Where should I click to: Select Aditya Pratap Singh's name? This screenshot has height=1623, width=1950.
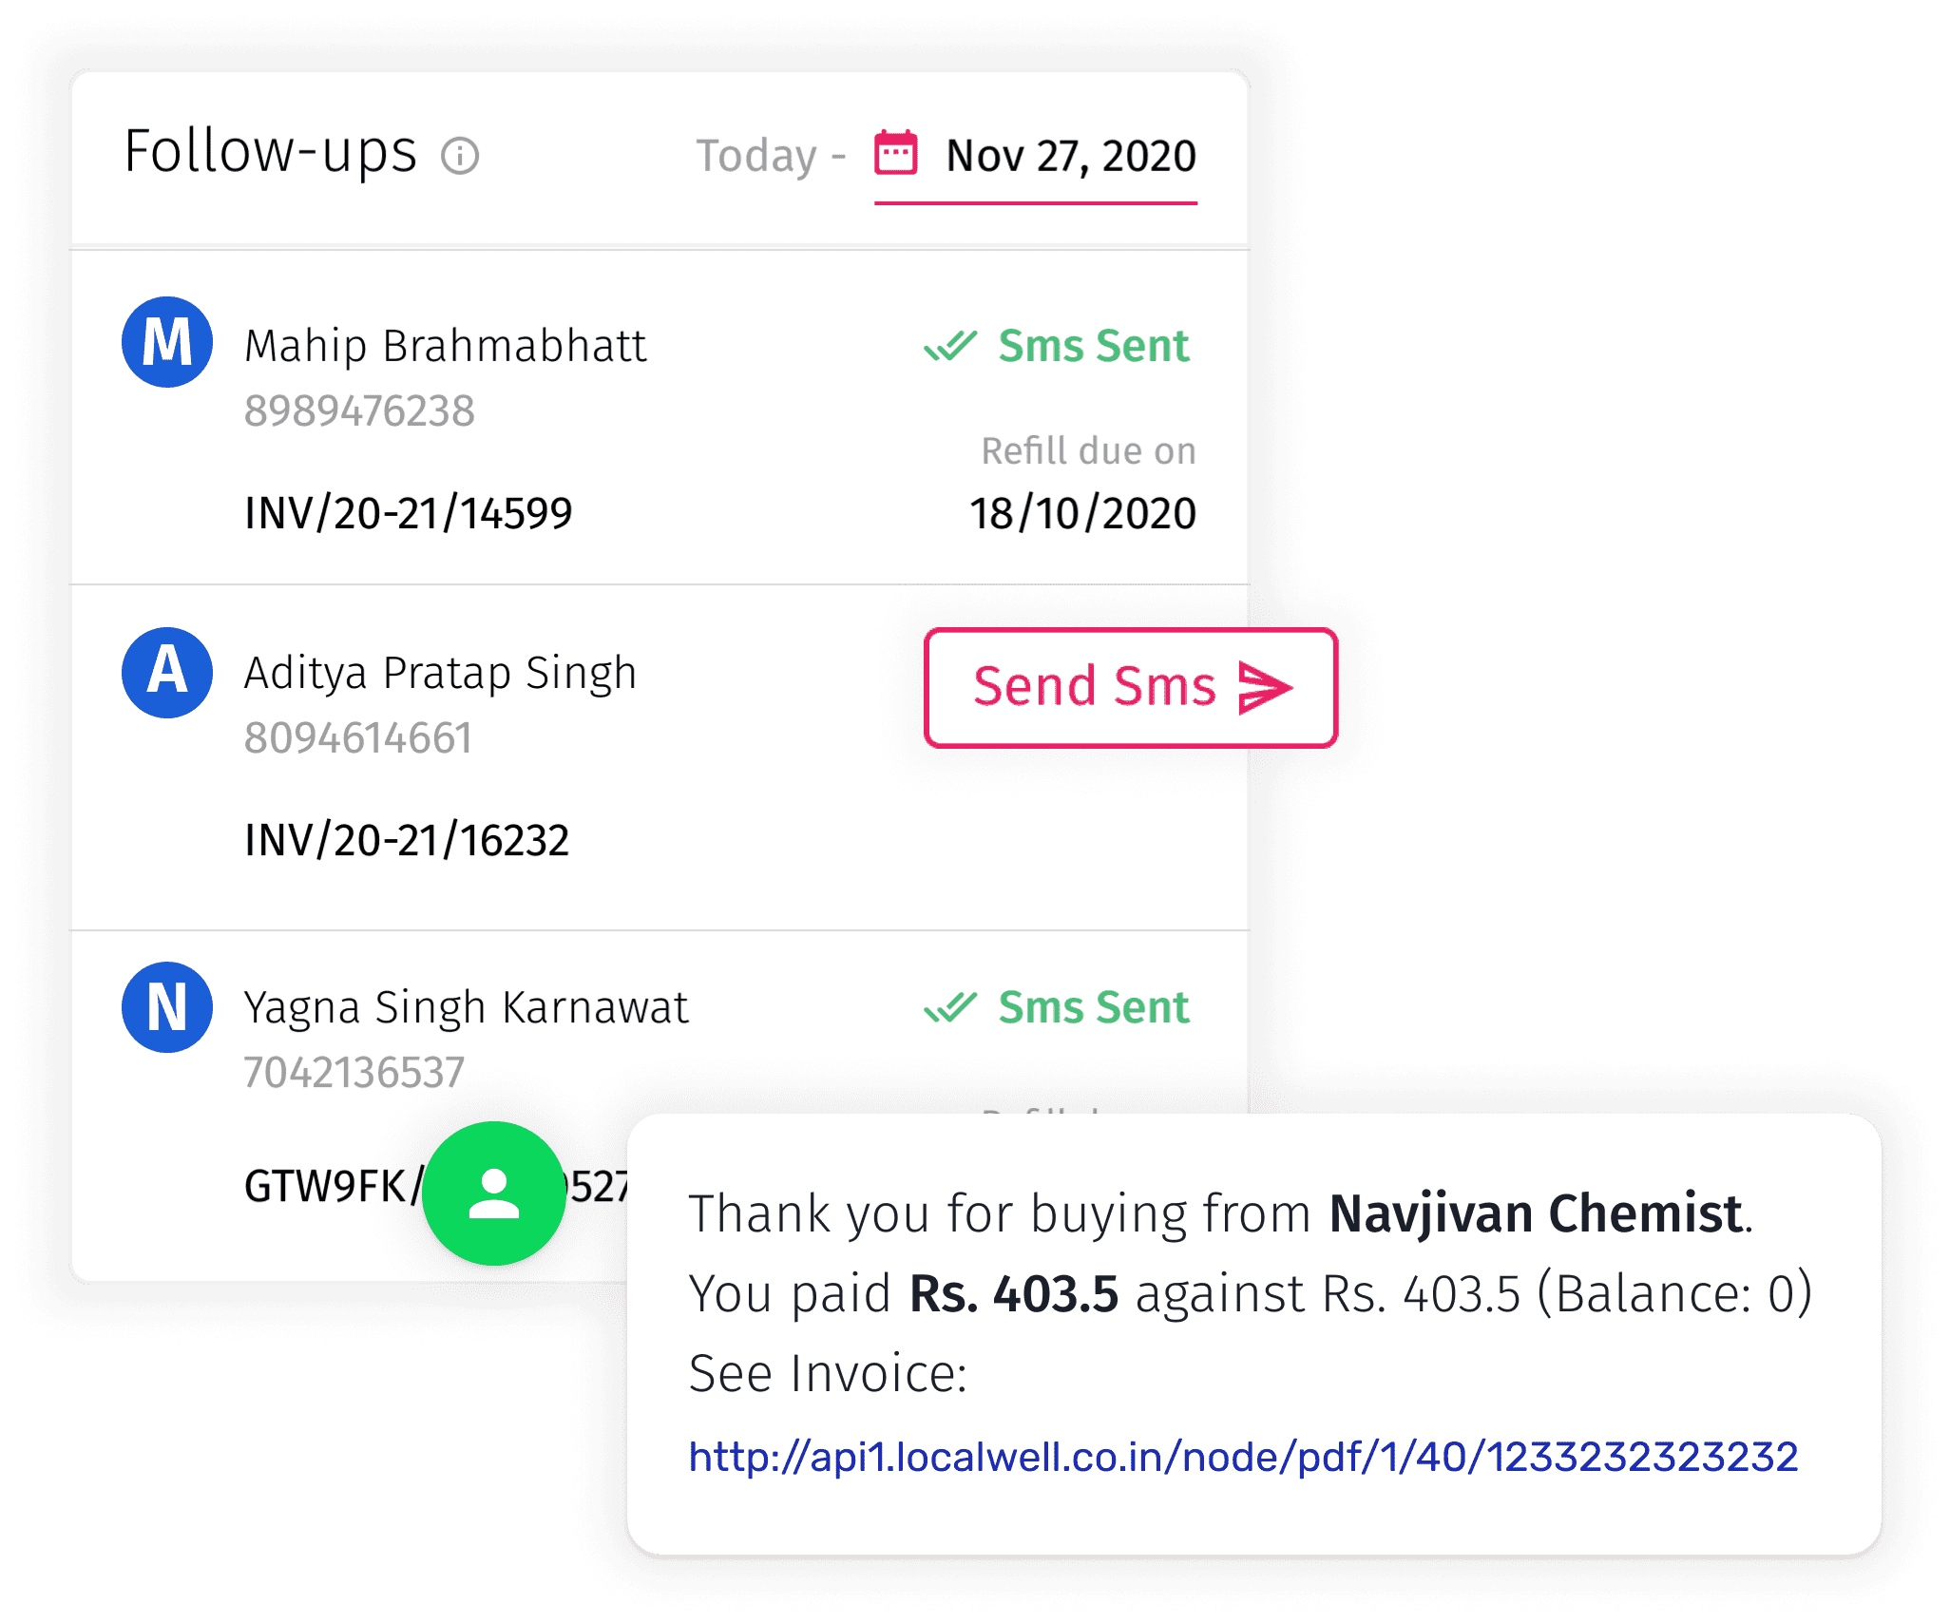[x=440, y=673]
